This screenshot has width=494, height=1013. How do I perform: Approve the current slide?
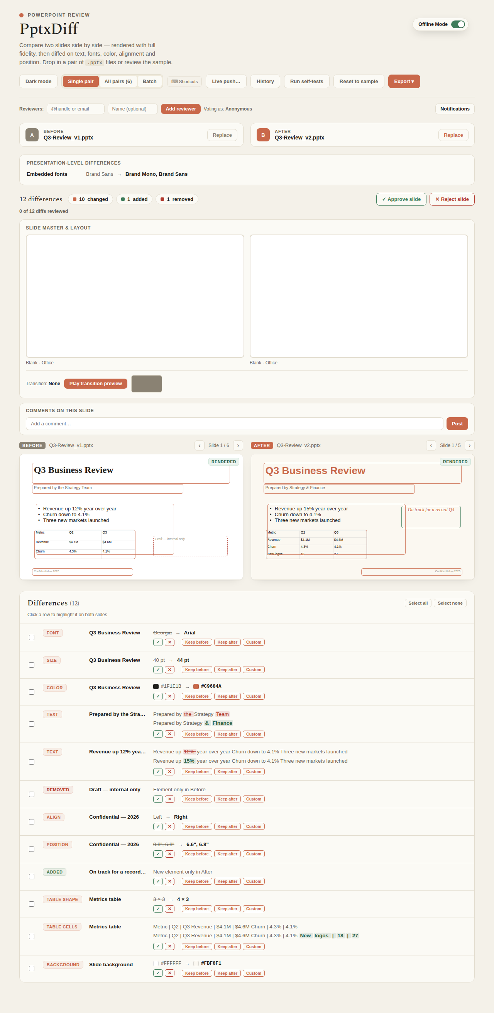(x=401, y=199)
